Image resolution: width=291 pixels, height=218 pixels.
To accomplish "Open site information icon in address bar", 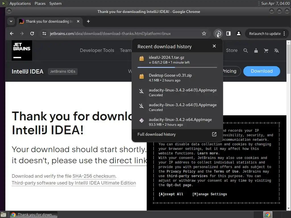I will click(44, 33).
